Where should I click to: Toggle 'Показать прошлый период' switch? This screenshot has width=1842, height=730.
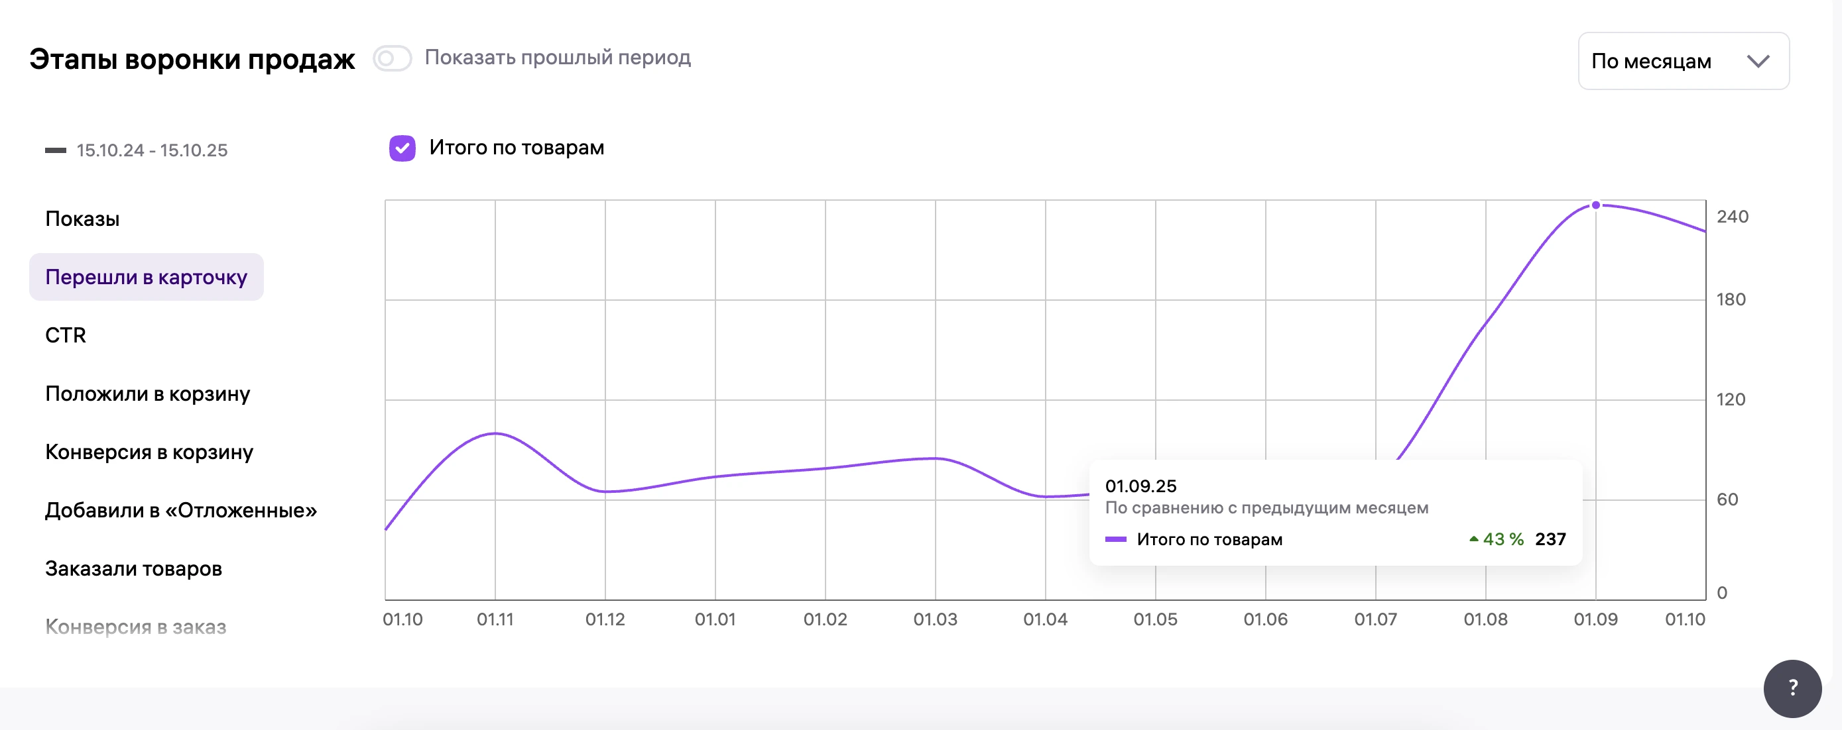[x=392, y=58]
